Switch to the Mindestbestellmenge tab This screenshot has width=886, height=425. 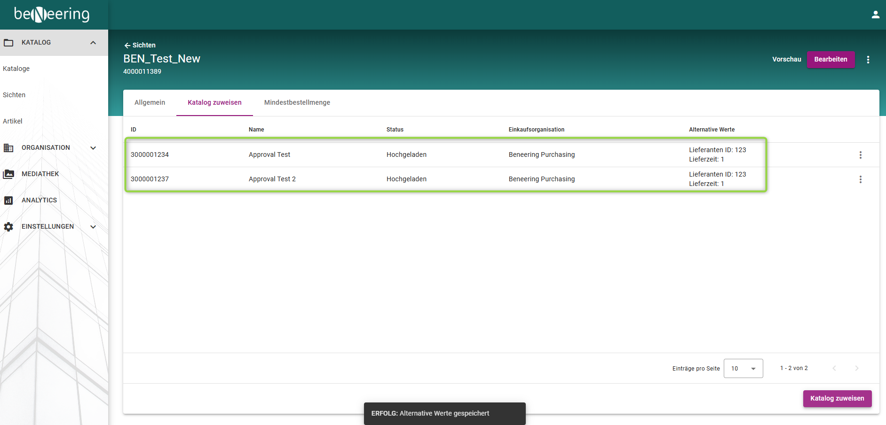[x=297, y=102]
